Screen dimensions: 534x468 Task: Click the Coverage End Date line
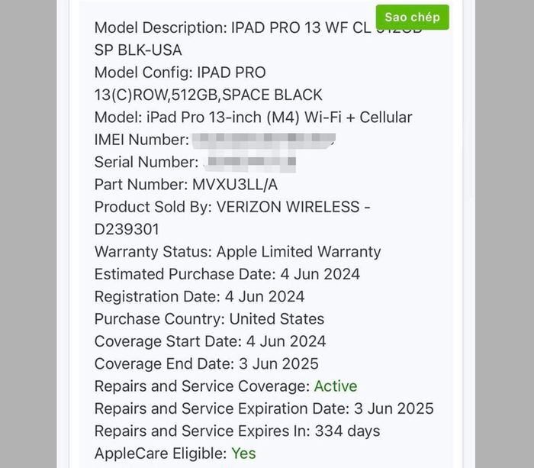click(x=206, y=363)
